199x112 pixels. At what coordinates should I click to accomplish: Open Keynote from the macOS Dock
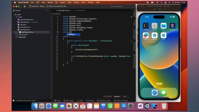point(103,106)
